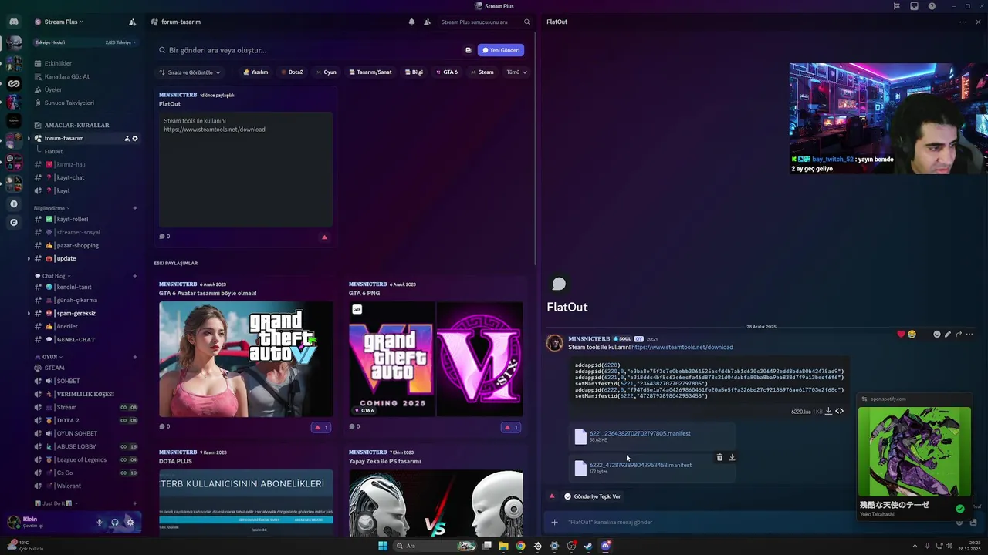Toggle the upvote on the FlatOut post card

(x=324, y=237)
